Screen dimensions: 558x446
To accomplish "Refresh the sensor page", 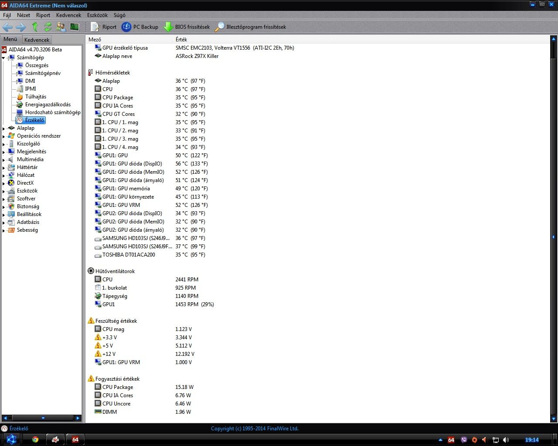I will point(48,27).
